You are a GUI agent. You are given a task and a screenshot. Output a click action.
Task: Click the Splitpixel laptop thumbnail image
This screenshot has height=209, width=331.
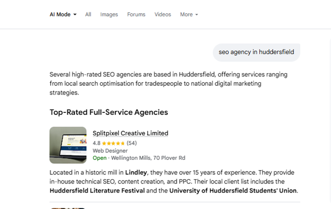click(68, 145)
